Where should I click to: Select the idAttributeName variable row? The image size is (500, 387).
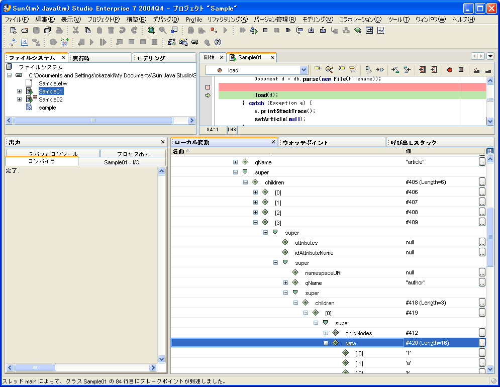pos(328,252)
